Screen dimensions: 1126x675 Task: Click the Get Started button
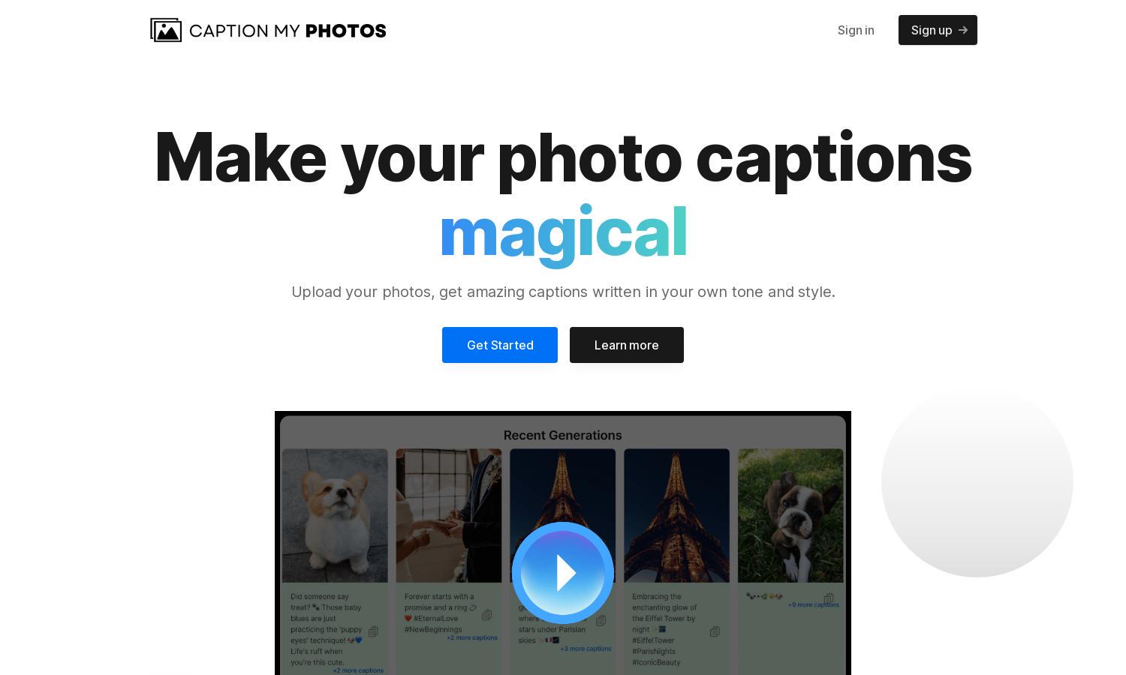coord(500,345)
